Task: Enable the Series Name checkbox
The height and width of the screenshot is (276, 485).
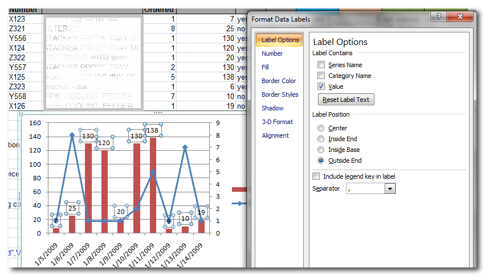Action: tap(321, 65)
